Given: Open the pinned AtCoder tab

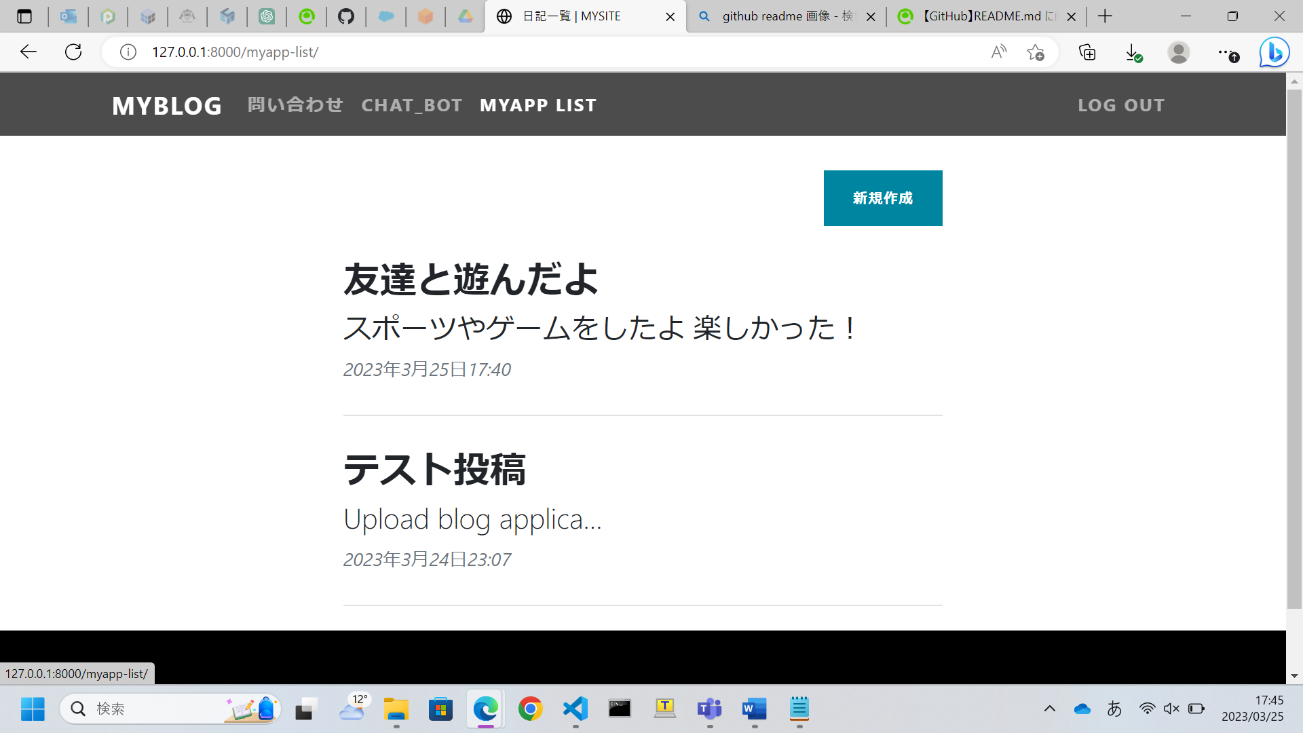Looking at the screenshot, I should 189,16.
